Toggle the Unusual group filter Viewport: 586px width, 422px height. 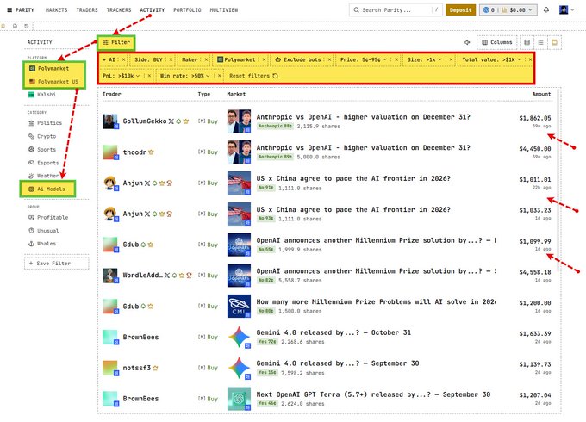44,231
